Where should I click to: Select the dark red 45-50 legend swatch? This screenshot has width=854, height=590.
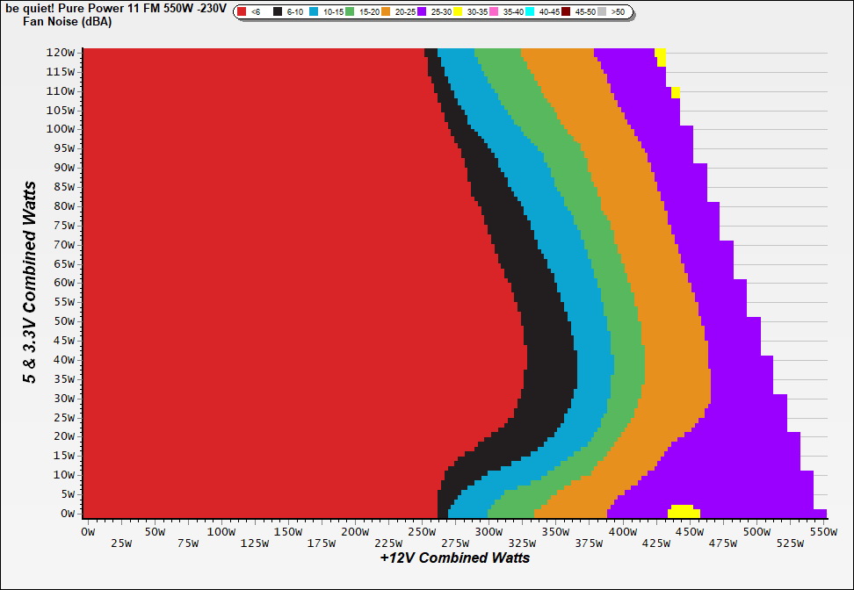(x=568, y=12)
